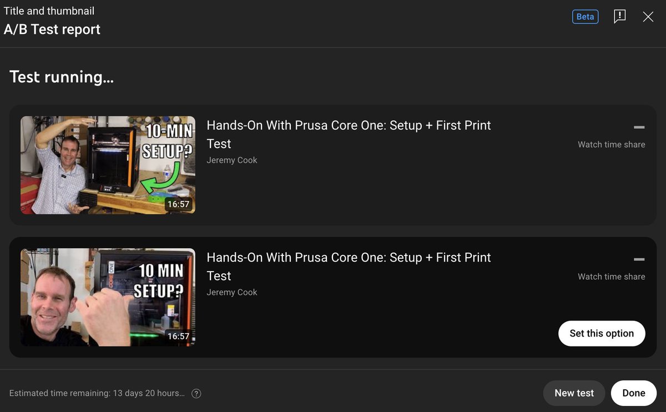This screenshot has height=412, width=666.
Task: Click the 'Test running…' heading
Action: pos(62,77)
